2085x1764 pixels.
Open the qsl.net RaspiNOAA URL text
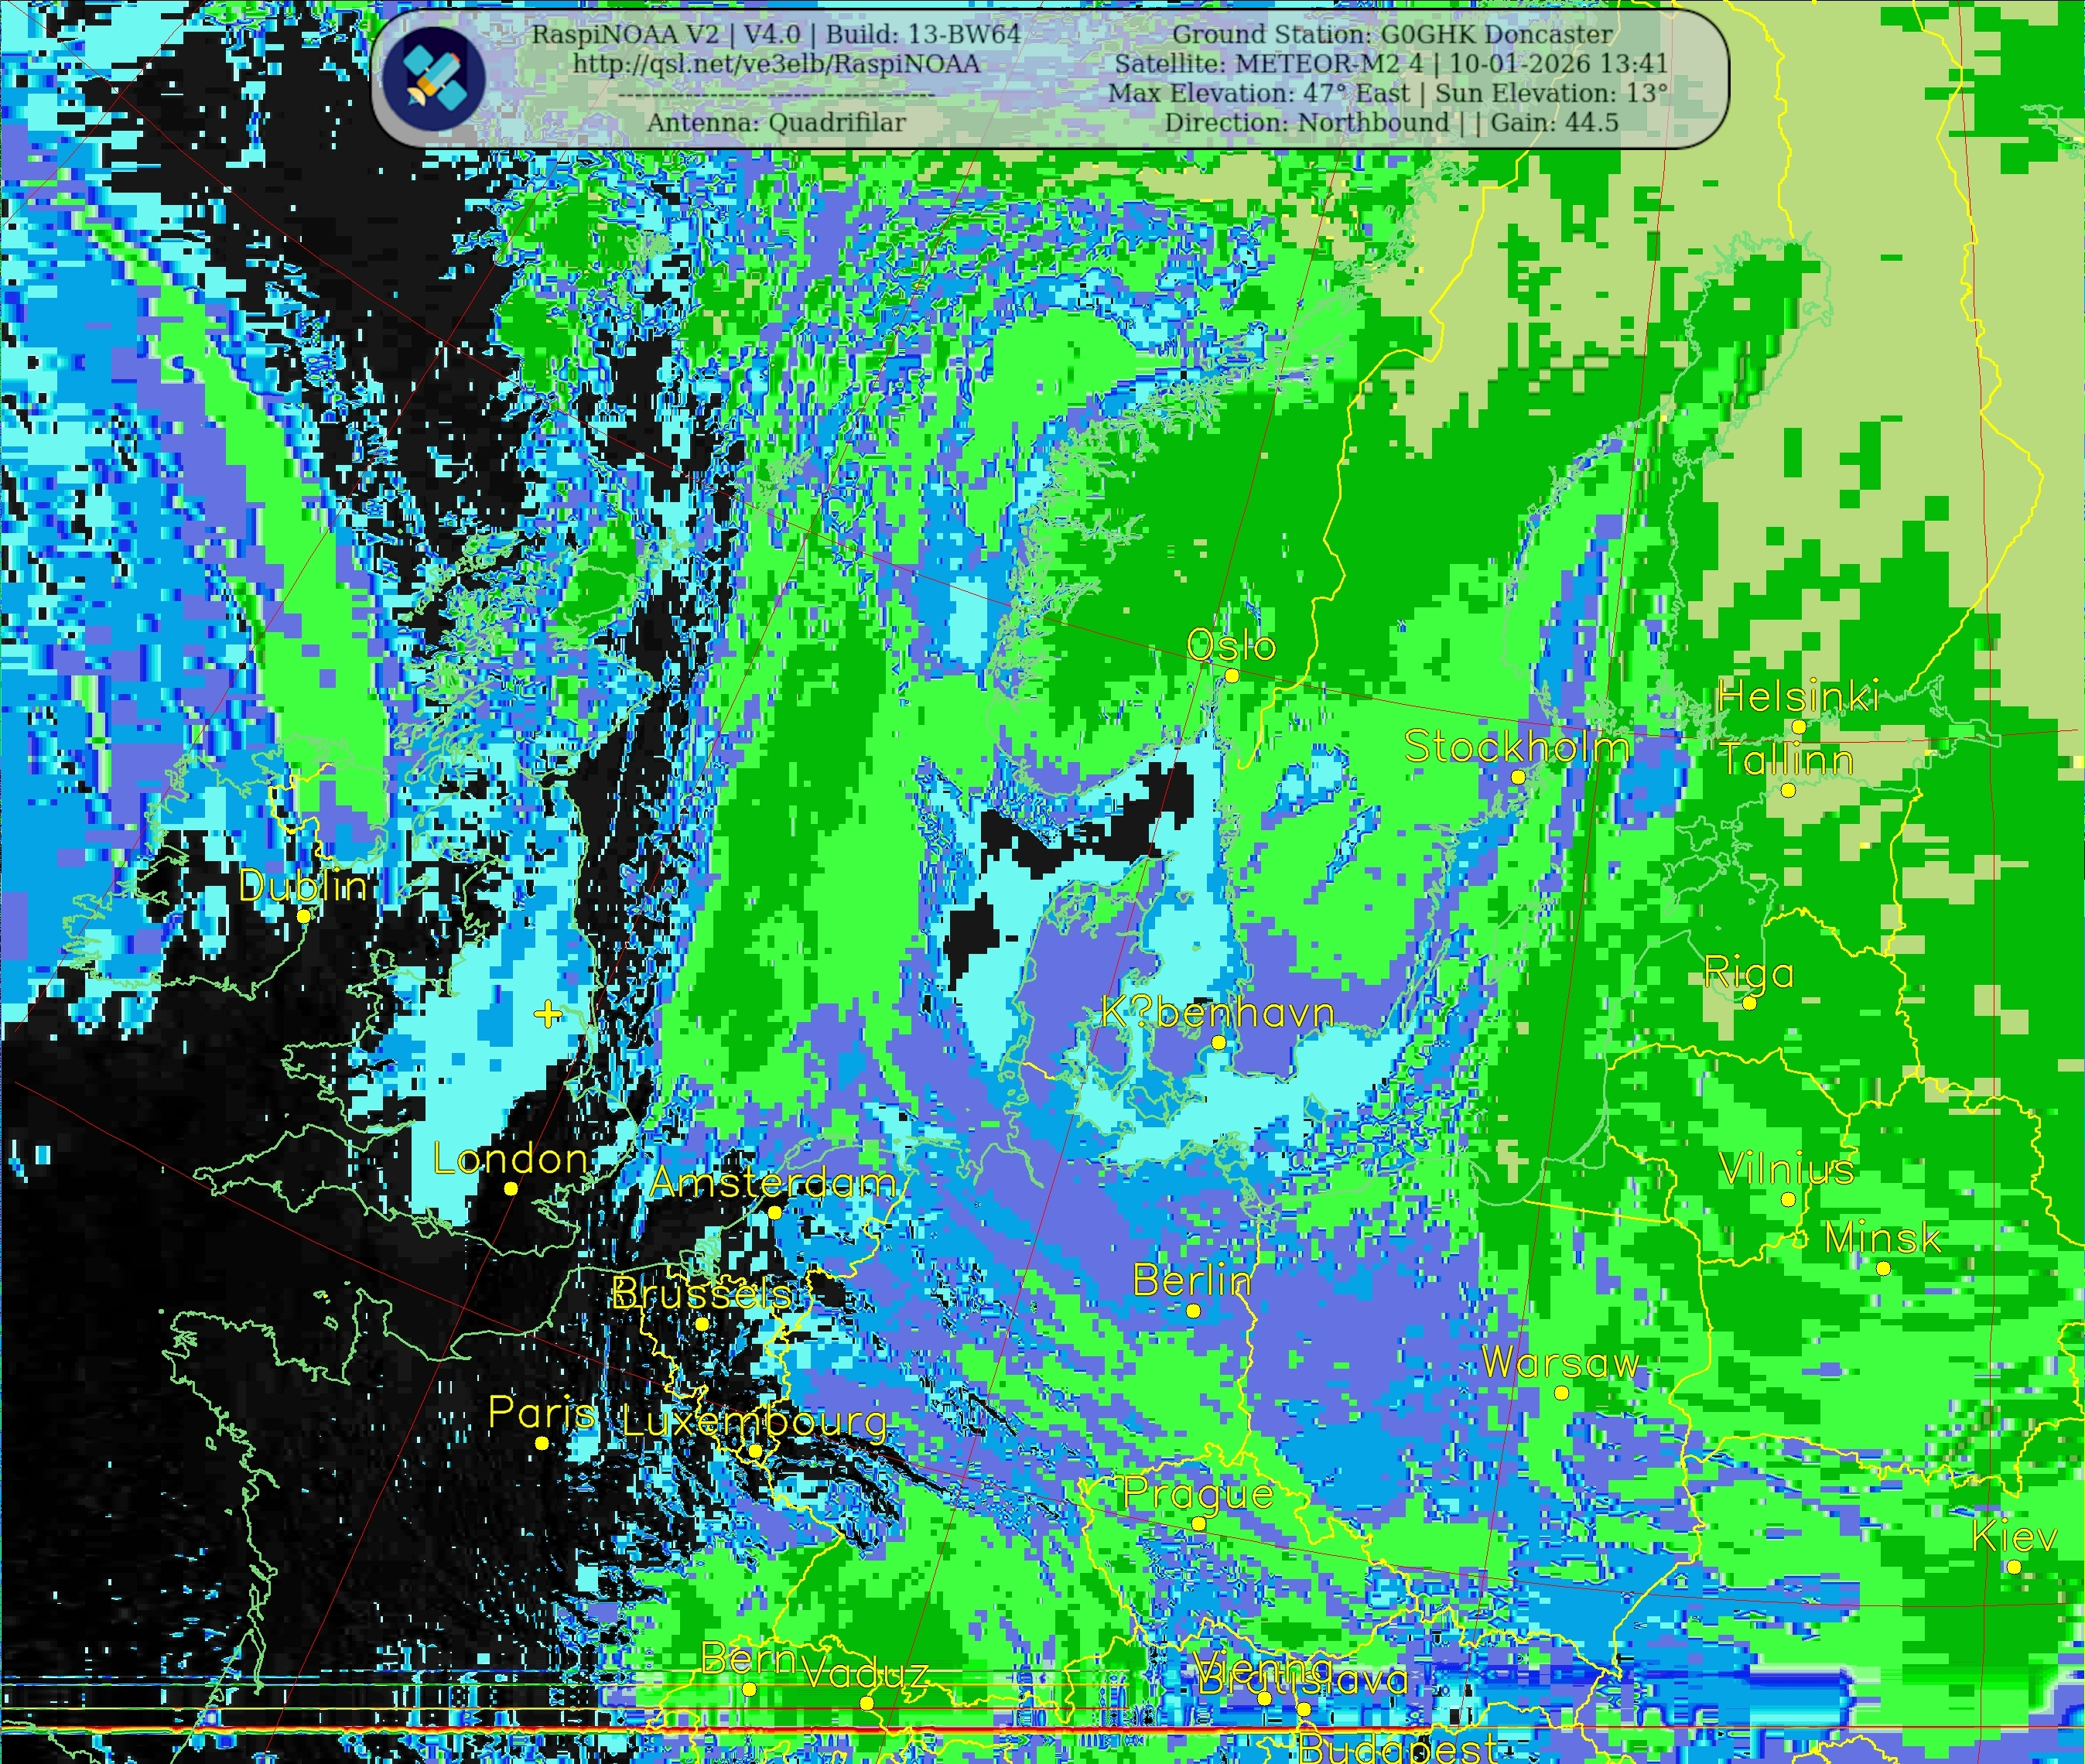click(x=776, y=64)
